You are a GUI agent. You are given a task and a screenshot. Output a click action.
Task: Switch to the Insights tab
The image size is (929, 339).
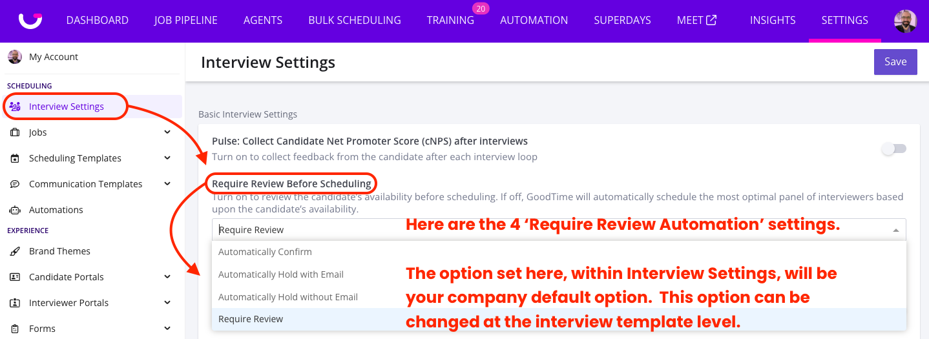[x=773, y=20]
